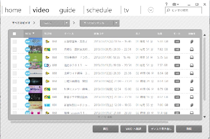Screen dimensions: 210x139
Task: Click the vertical scrollbar thumb of the list
Action: (205, 69)
